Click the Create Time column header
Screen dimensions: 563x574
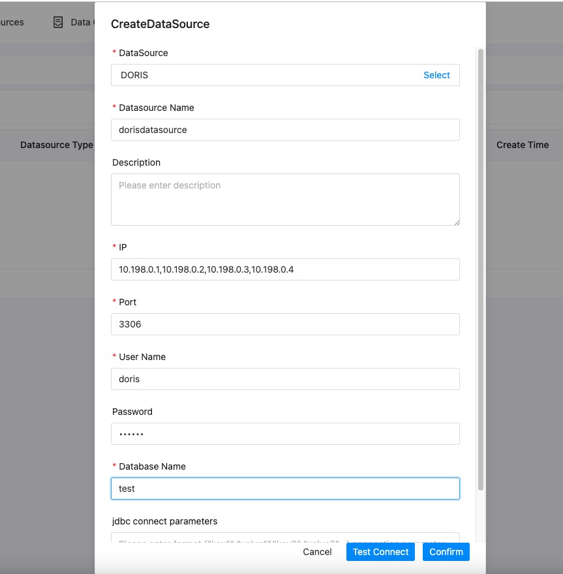click(523, 145)
